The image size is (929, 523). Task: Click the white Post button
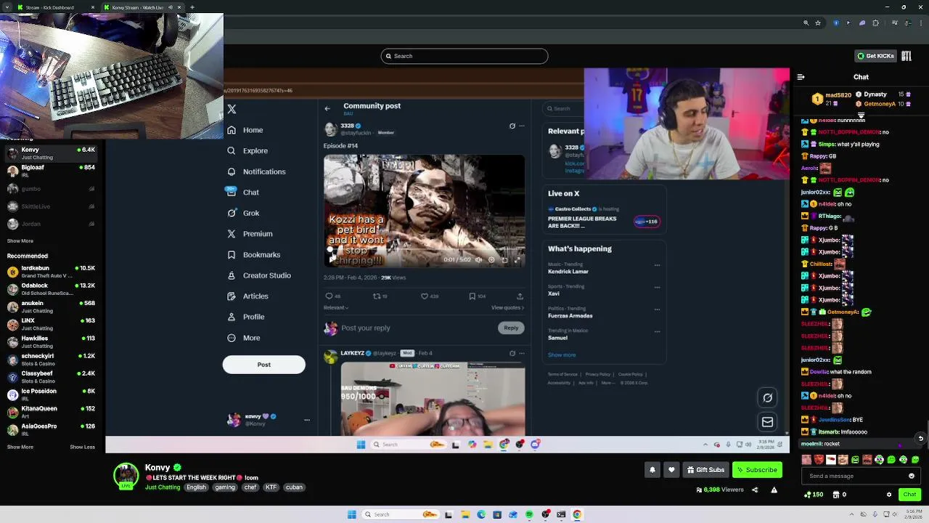[x=263, y=365]
